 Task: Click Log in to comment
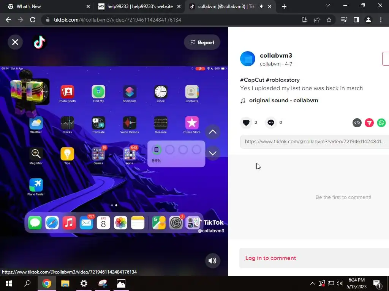[270, 258]
